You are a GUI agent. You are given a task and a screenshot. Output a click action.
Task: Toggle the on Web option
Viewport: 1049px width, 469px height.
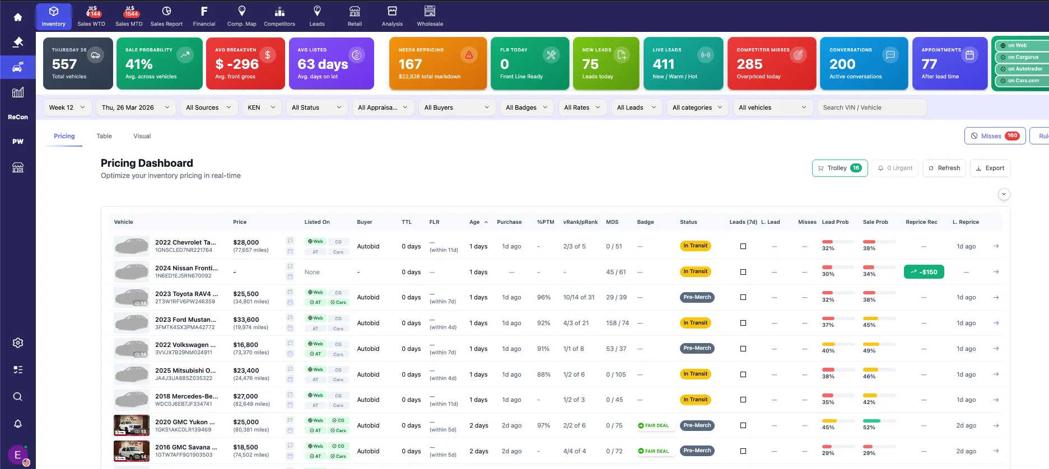click(x=1022, y=45)
